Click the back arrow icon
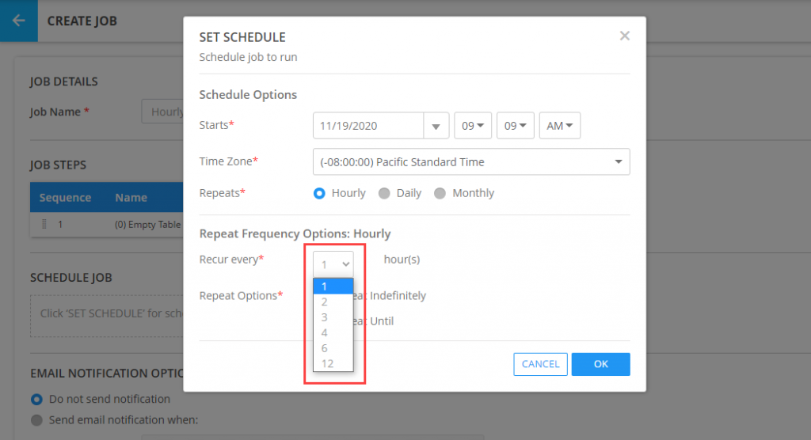811x440 pixels. click(x=18, y=21)
